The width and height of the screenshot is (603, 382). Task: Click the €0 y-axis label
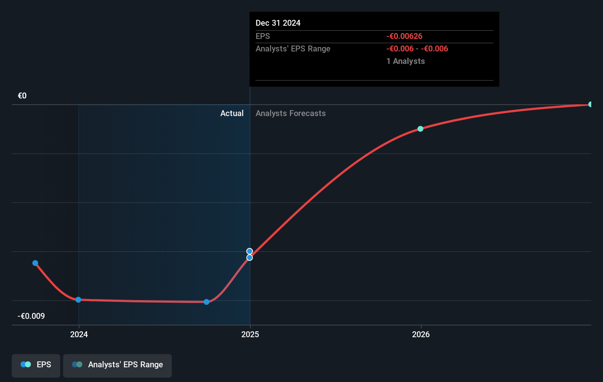click(x=22, y=96)
